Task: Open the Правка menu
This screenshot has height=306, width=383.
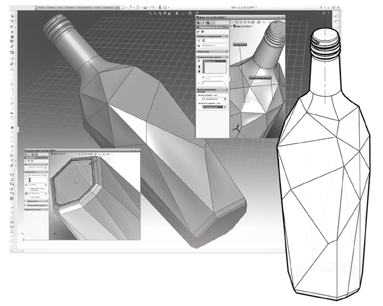Action: click(51, 8)
